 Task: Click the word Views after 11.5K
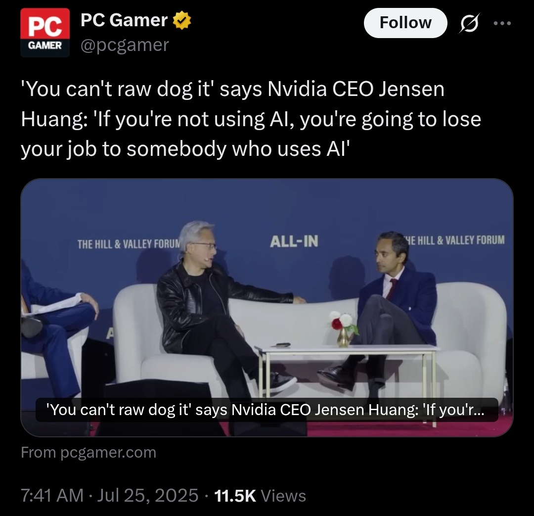click(x=283, y=496)
